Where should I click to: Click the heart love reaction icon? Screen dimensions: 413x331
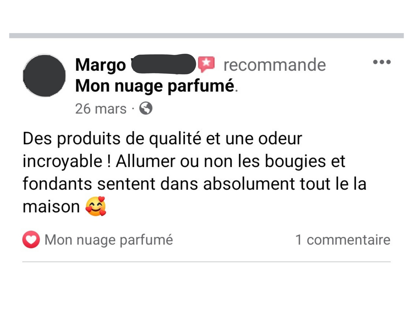point(31,239)
